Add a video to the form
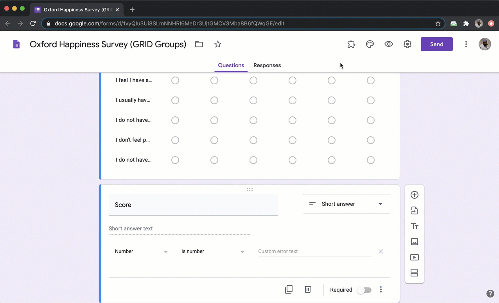The width and height of the screenshot is (499, 303). point(414,257)
